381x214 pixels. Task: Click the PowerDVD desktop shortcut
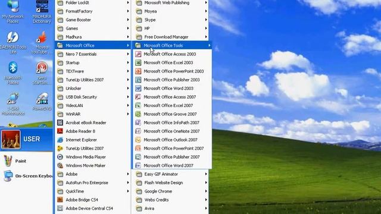42,102
